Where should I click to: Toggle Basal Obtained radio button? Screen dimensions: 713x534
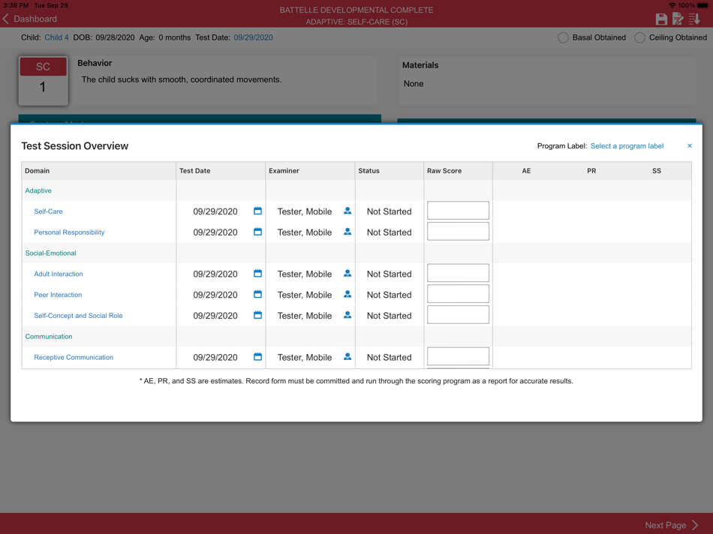click(x=563, y=37)
